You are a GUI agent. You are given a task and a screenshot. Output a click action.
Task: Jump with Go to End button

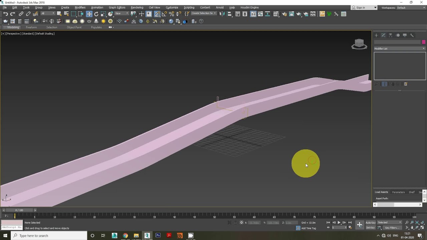[x=350, y=222]
